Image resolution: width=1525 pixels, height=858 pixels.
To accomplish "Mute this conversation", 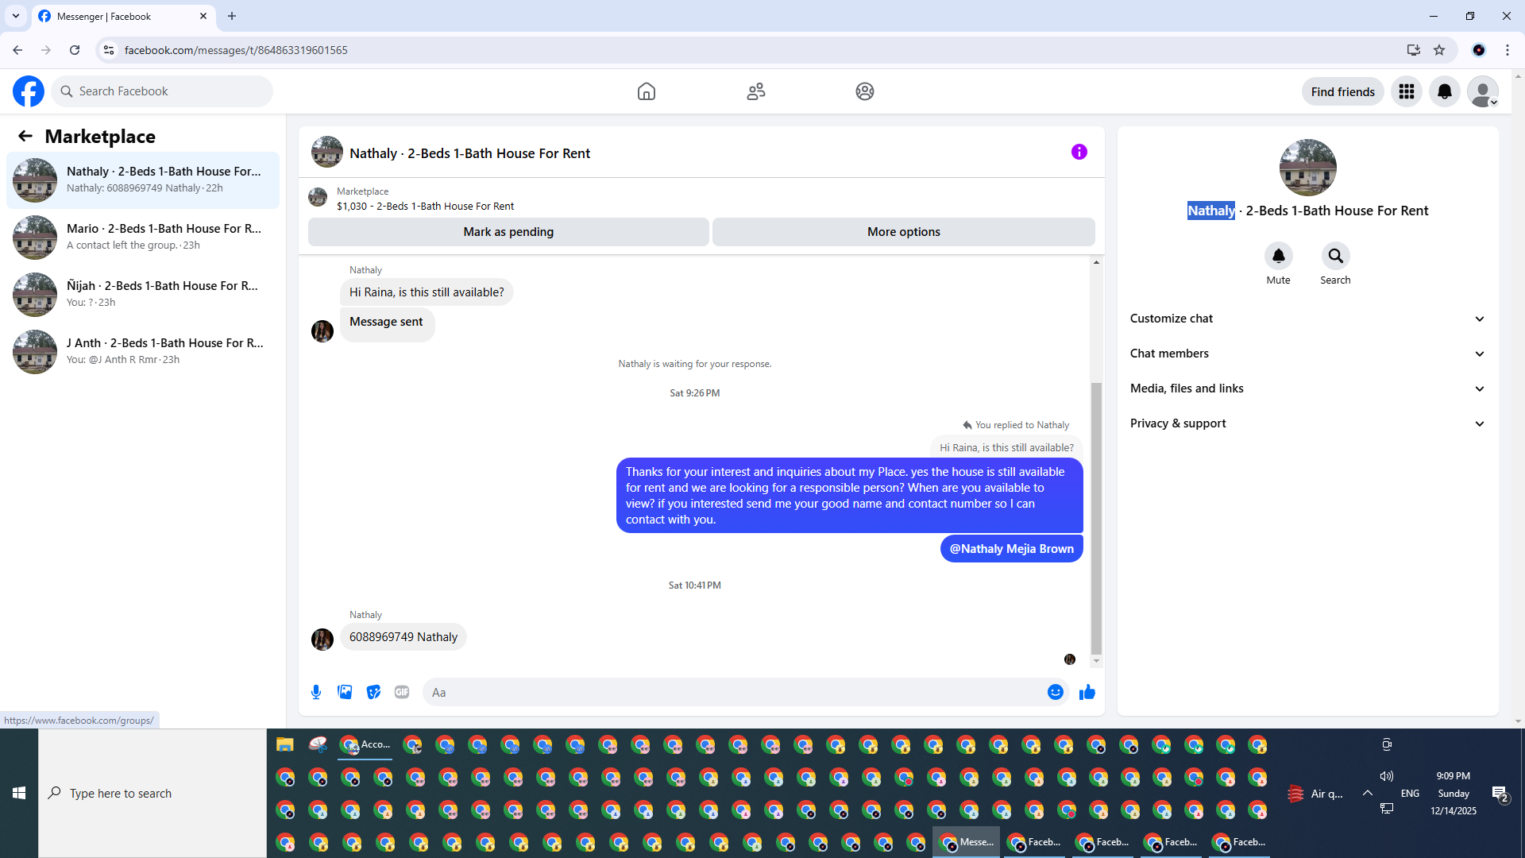I will [1278, 257].
